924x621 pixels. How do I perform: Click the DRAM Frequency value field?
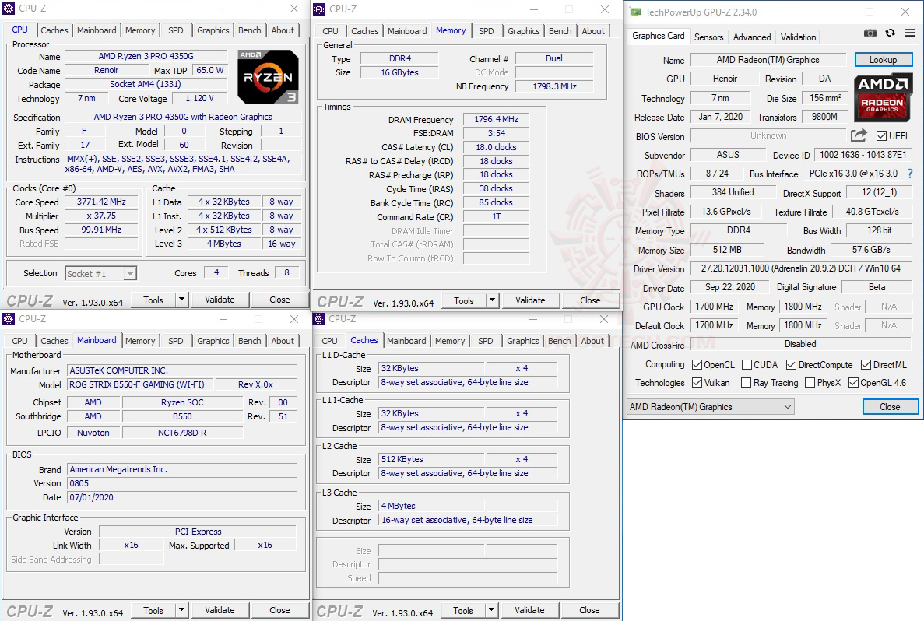click(496, 119)
